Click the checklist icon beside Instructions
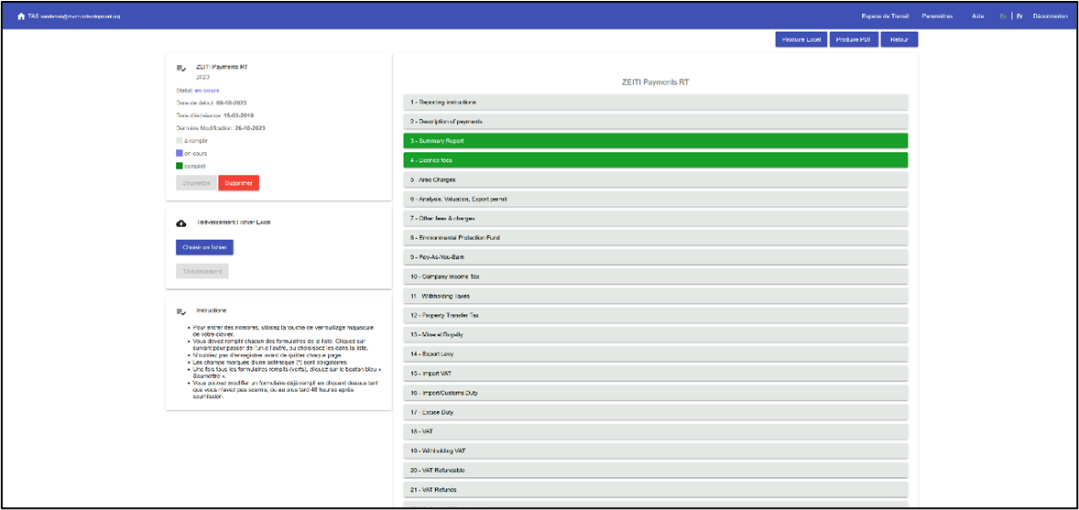Viewport: 1079px width, 510px height. tap(181, 312)
